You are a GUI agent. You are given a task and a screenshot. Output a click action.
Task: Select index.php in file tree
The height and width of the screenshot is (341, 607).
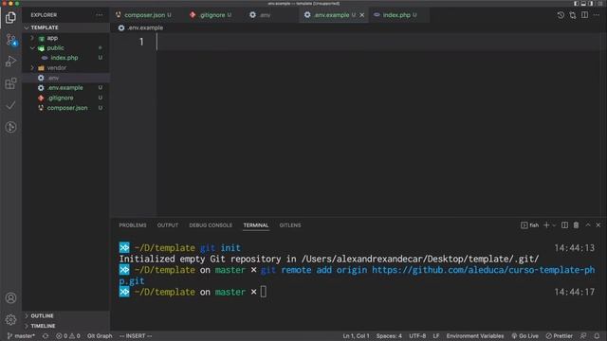(65, 58)
